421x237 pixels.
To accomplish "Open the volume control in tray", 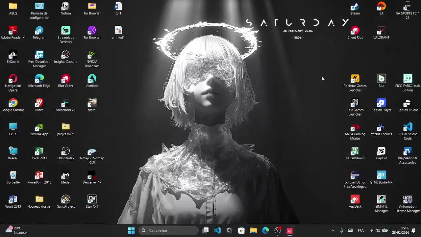I will click(378, 230).
